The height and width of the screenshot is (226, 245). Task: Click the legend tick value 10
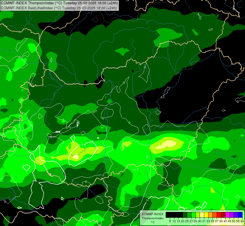pos(174,221)
